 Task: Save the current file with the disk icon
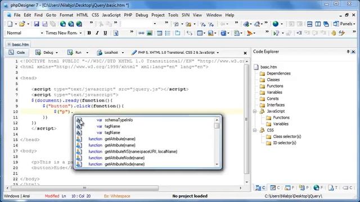pyautogui.click(x=37, y=24)
